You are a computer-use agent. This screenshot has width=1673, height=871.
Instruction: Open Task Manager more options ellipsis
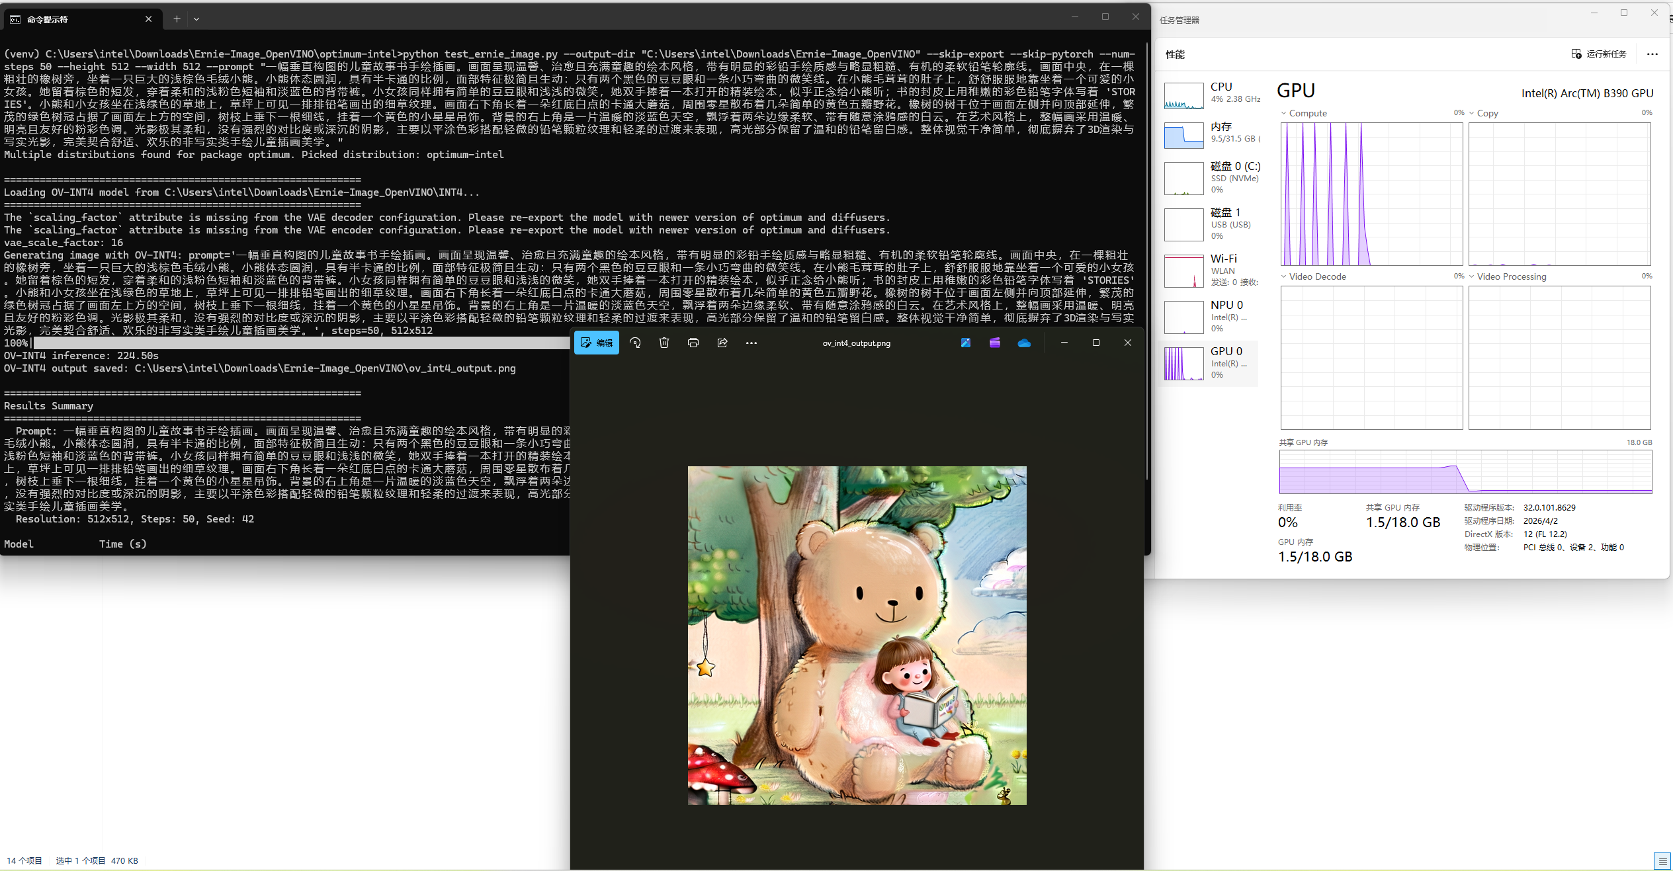pos(1652,54)
